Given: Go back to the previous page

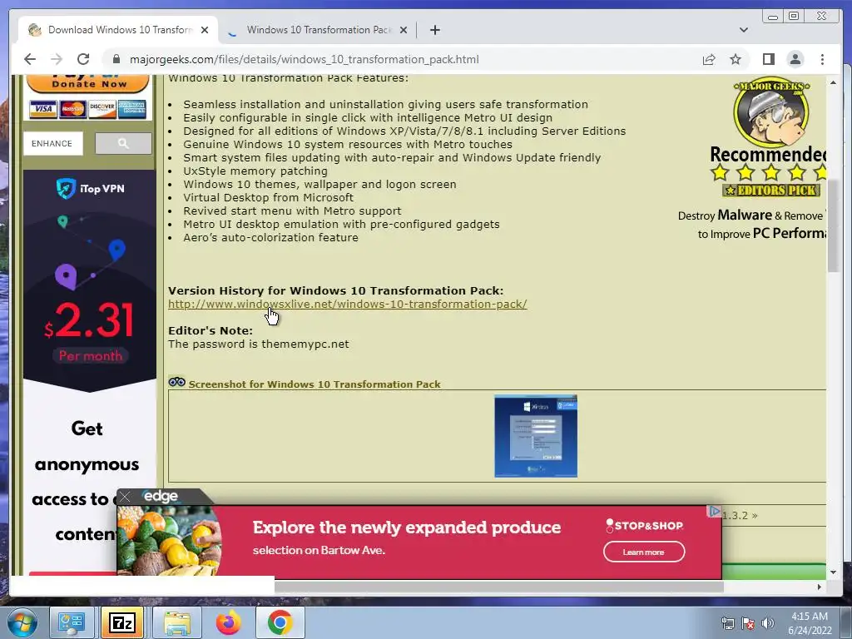Looking at the screenshot, I should [30, 59].
